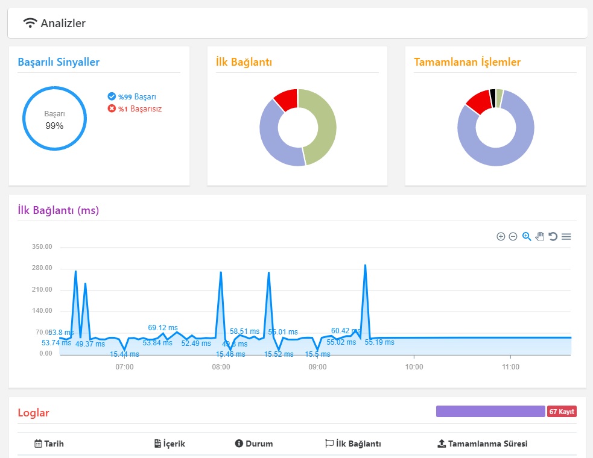
Task: Click the purple bar beside 67 Kayıt
Action: pyautogui.click(x=490, y=412)
